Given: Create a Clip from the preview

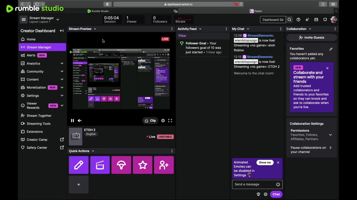Looking at the screenshot, I should click(x=150, y=121).
